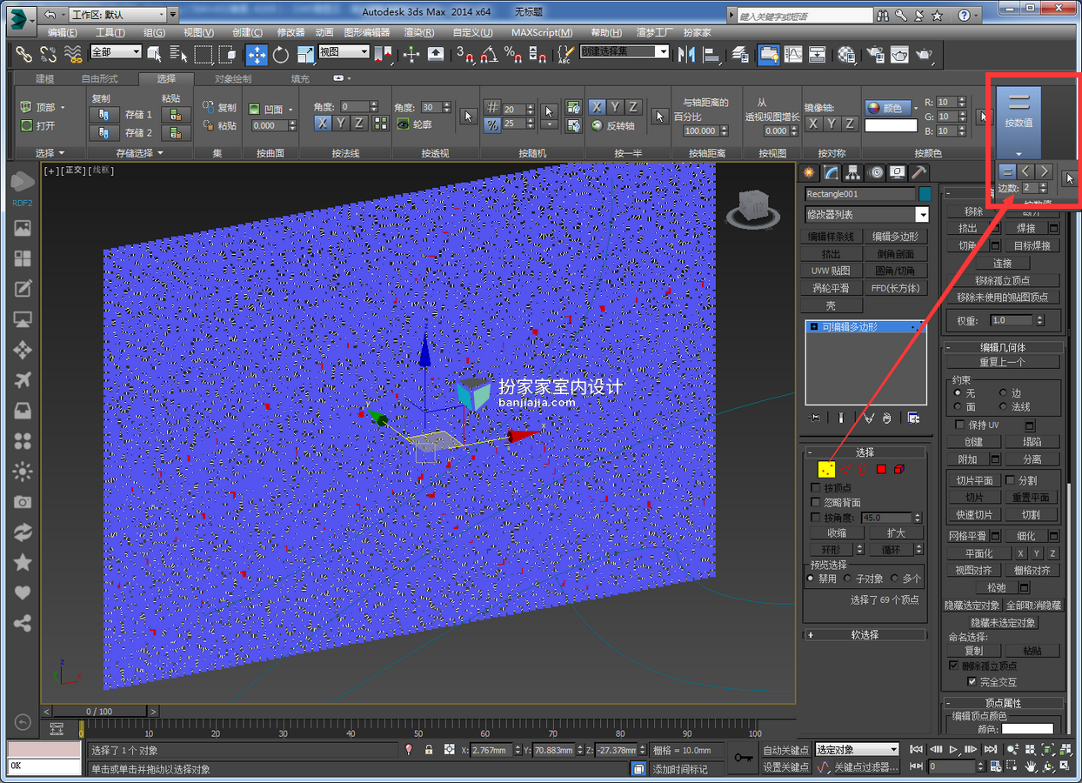Enable the 按顶点 checkbox
Screen dimensions: 1082x783
tap(815, 488)
